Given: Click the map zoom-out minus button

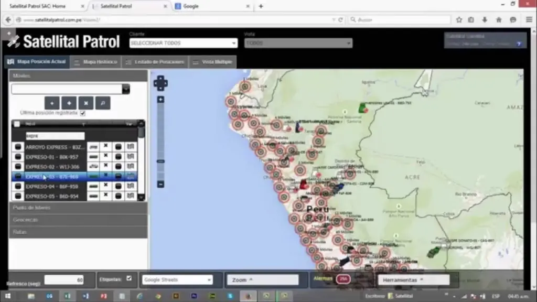Looking at the screenshot, I should click(160, 184).
